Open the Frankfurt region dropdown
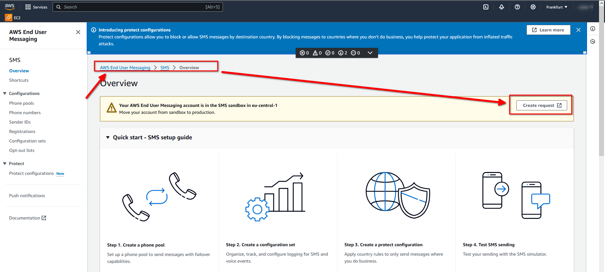The image size is (605, 272). 556,7
